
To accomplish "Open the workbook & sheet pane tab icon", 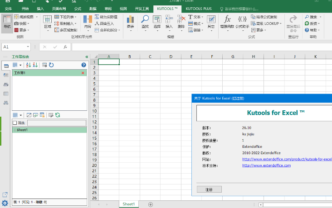I will point(6,66).
